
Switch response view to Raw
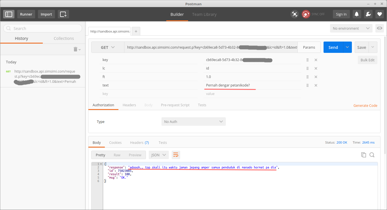pos(117,155)
